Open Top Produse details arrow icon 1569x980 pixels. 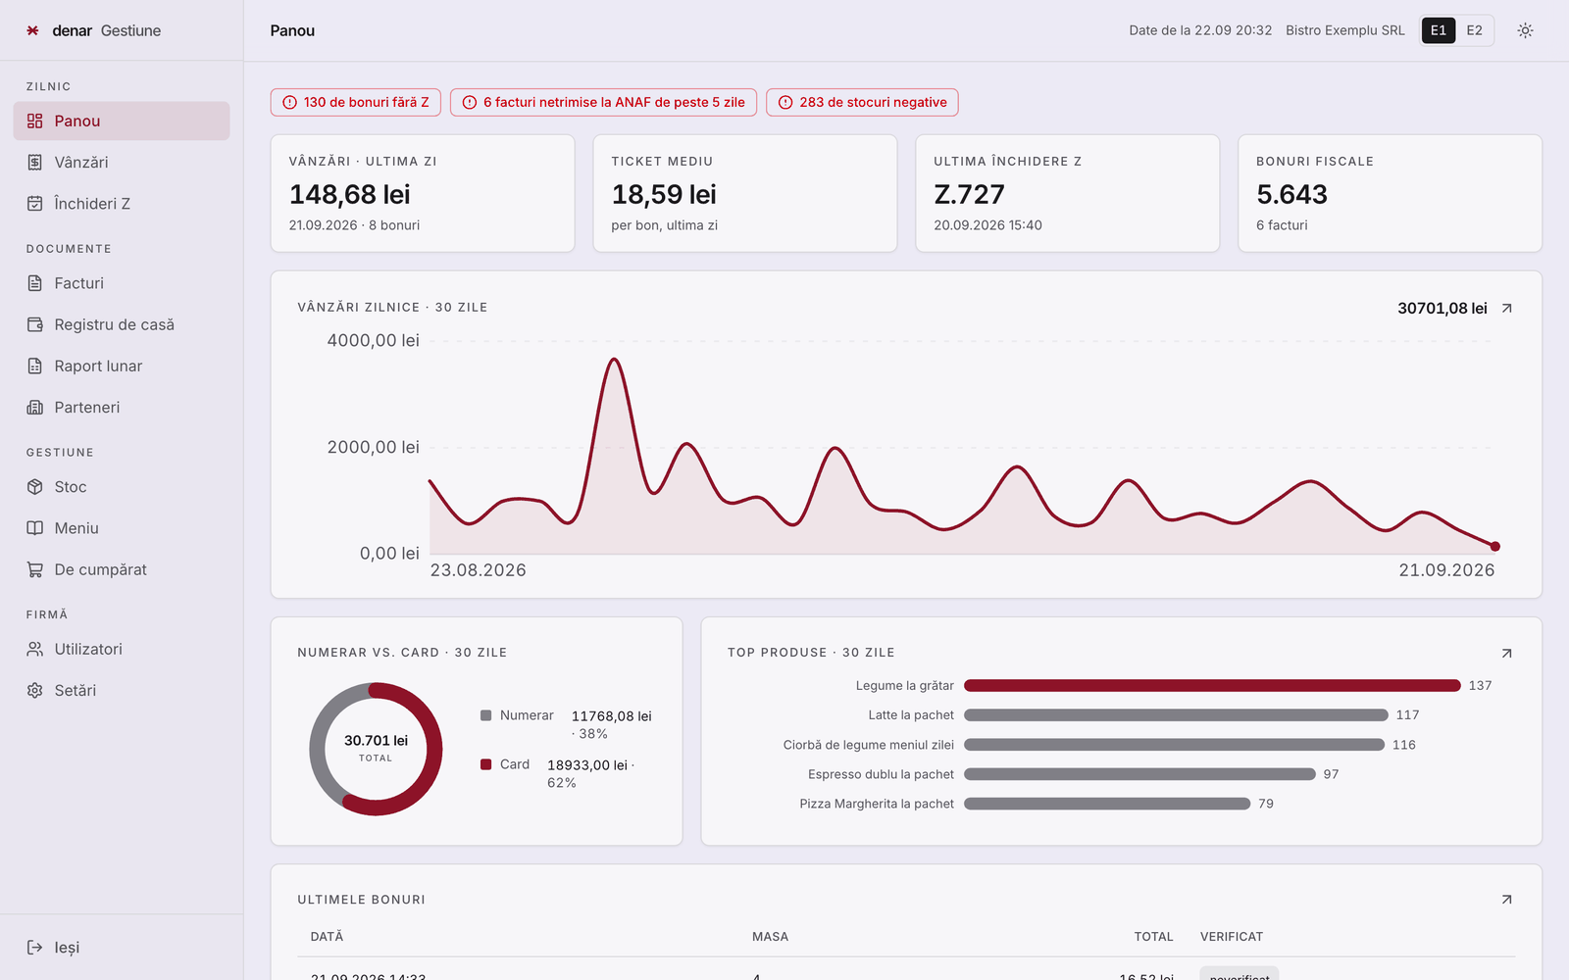tap(1507, 653)
